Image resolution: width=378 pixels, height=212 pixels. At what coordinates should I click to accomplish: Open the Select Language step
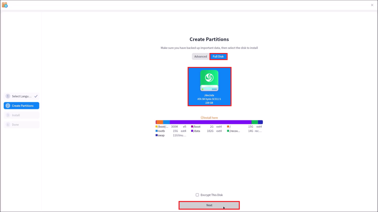(x=21, y=96)
